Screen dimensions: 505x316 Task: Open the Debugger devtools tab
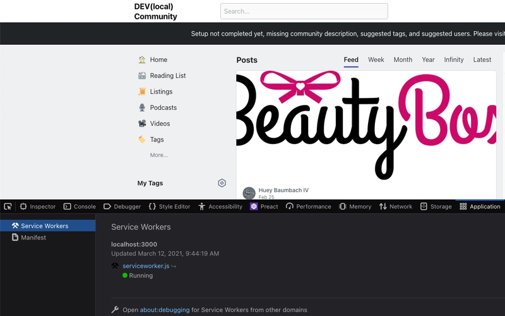click(x=122, y=207)
